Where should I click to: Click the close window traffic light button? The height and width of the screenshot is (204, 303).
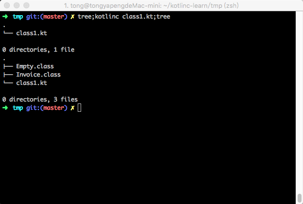pos(7,5)
